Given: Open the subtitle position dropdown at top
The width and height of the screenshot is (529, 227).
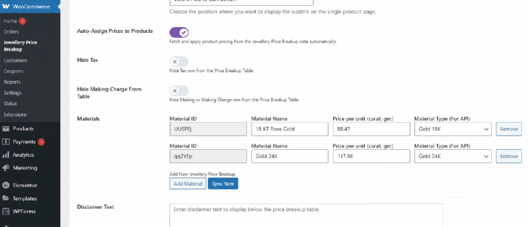Looking at the screenshot, I should click(x=241, y=1).
